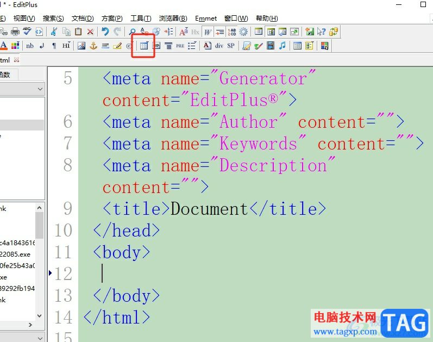Toggle line numbers with the 1AB 2CD button
Screen dimensions: 433x342
pos(231,32)
